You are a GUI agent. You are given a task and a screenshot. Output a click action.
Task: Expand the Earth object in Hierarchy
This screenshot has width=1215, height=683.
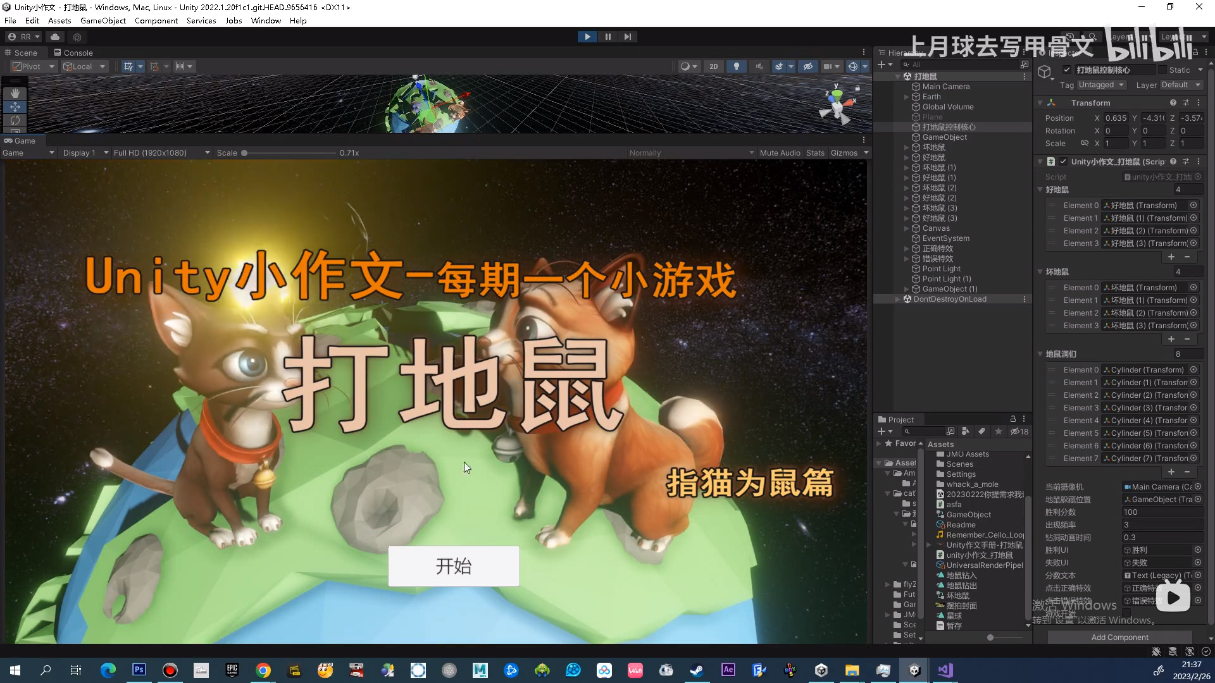[x=907, y=97]
